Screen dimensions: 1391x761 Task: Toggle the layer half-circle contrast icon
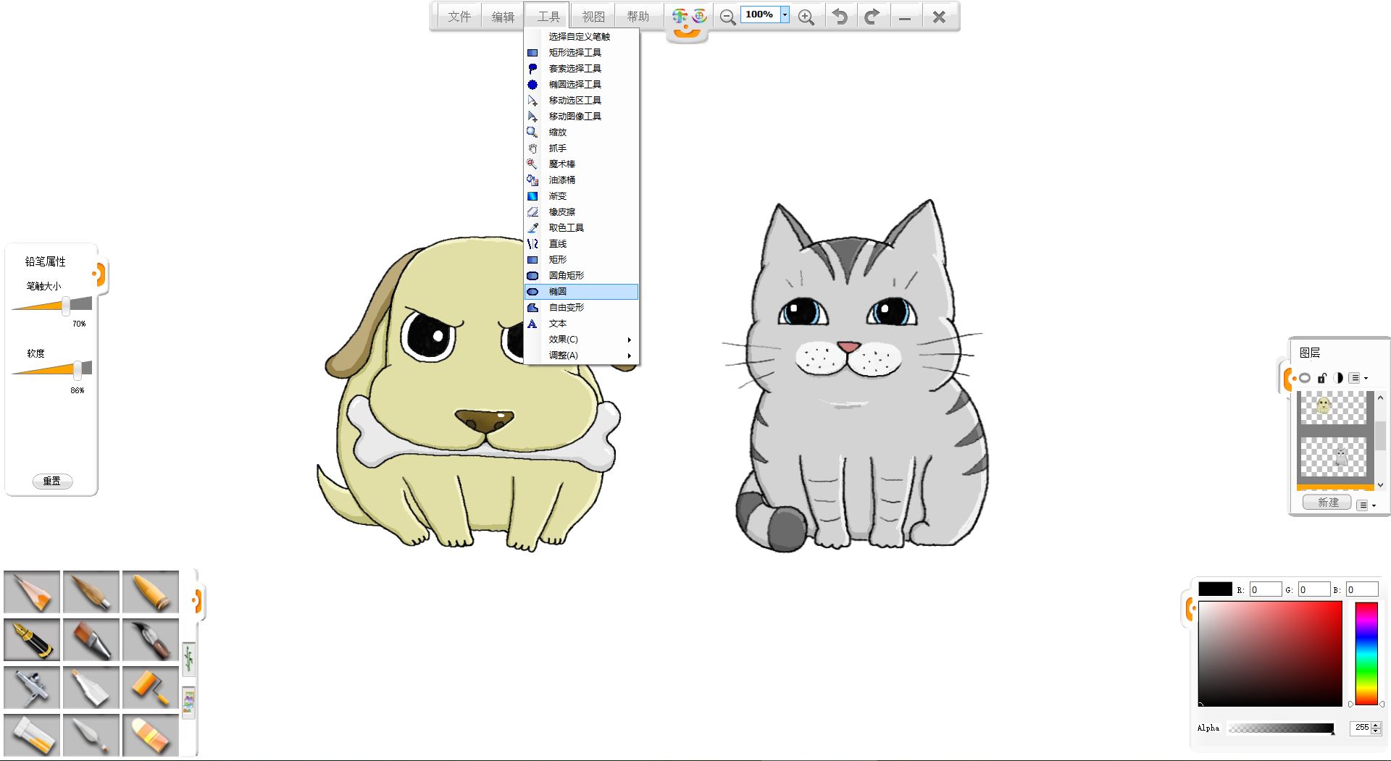click(x=1338, y=378)
